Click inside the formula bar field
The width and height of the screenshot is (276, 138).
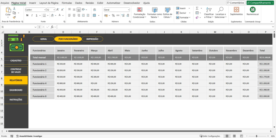pos(162,27)
